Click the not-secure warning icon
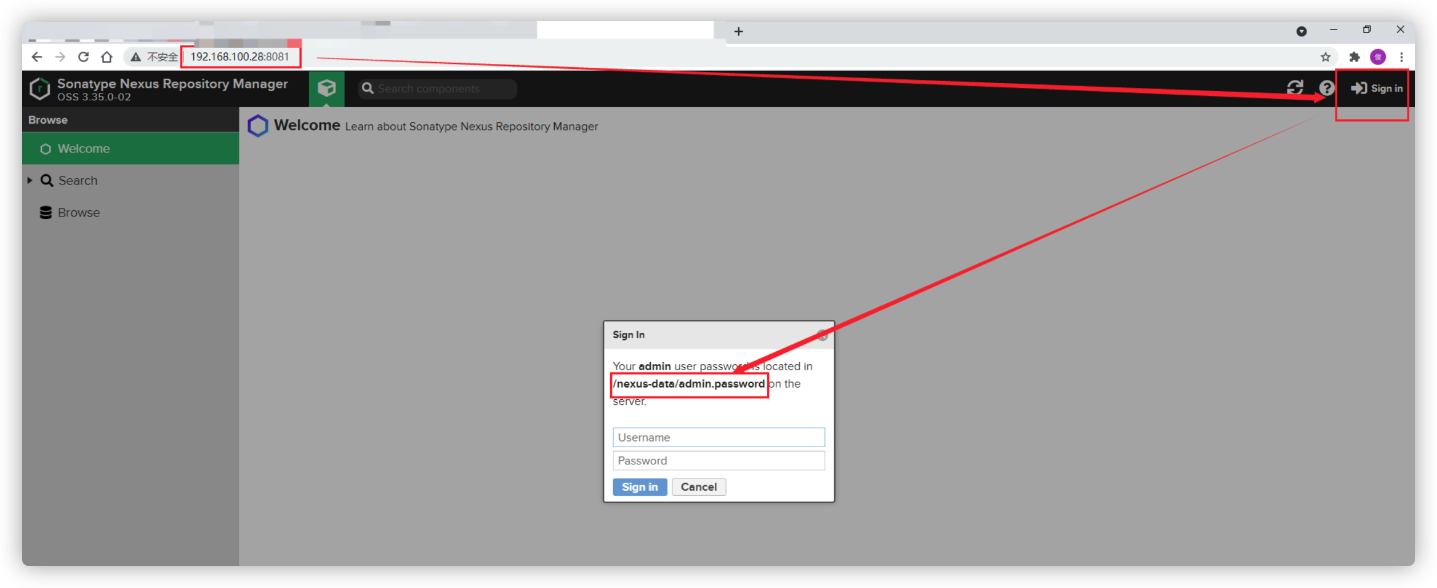The width and height of the screenshot is (1437, 588). 135,57
